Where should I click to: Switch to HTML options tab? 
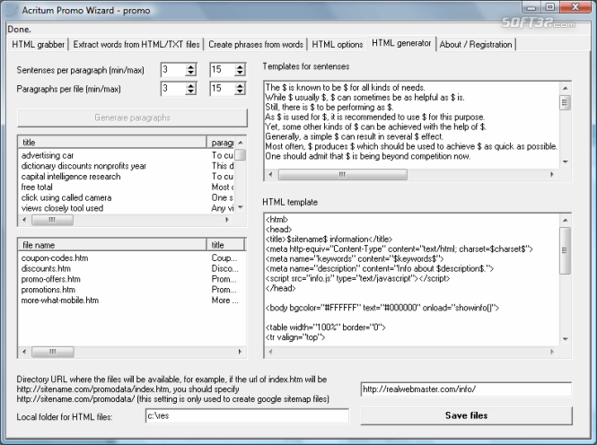coord(337,45)
